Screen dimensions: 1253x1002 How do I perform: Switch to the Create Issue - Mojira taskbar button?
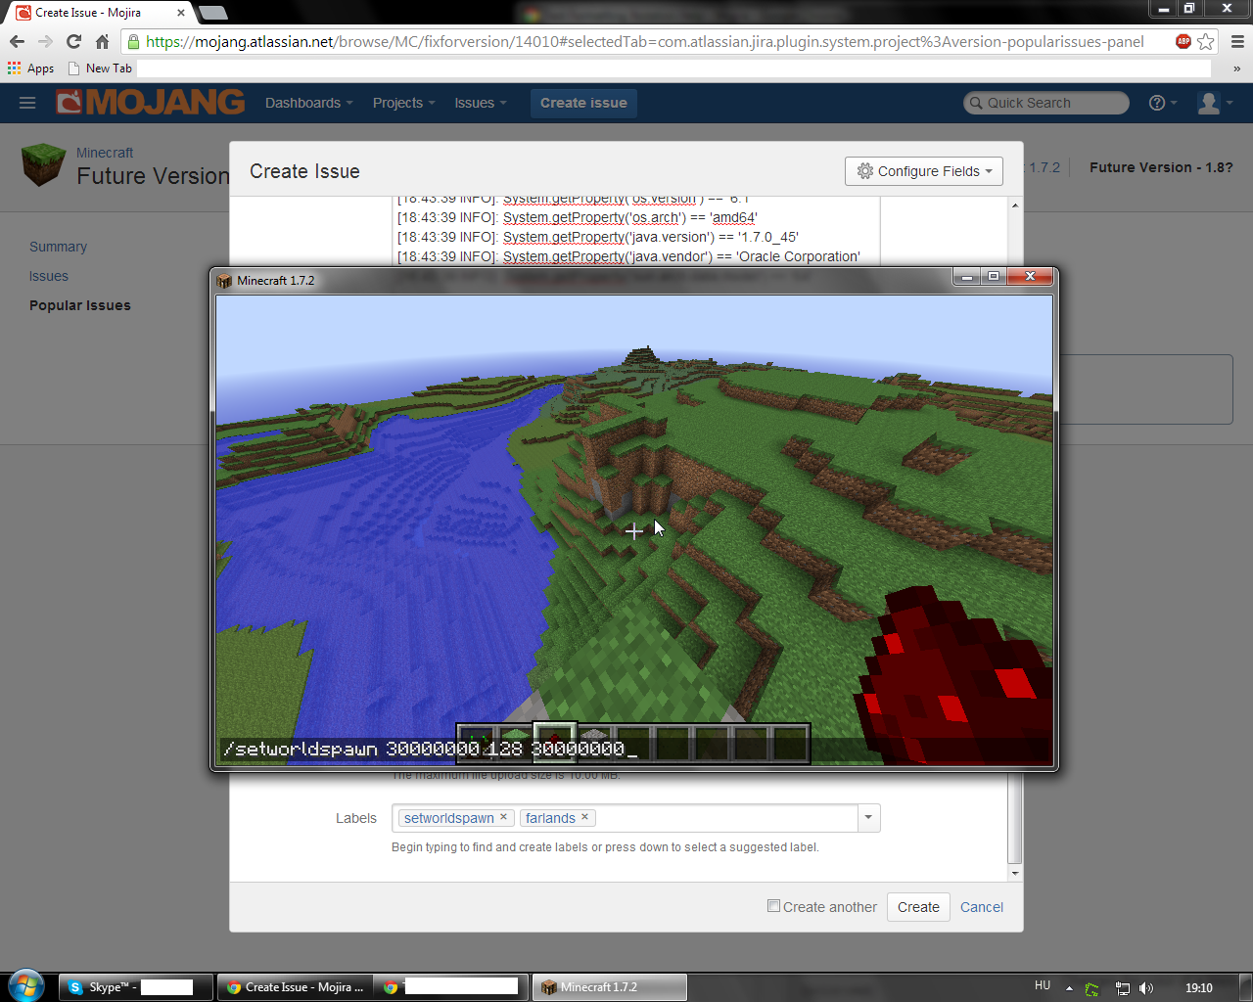coord(296,987)
